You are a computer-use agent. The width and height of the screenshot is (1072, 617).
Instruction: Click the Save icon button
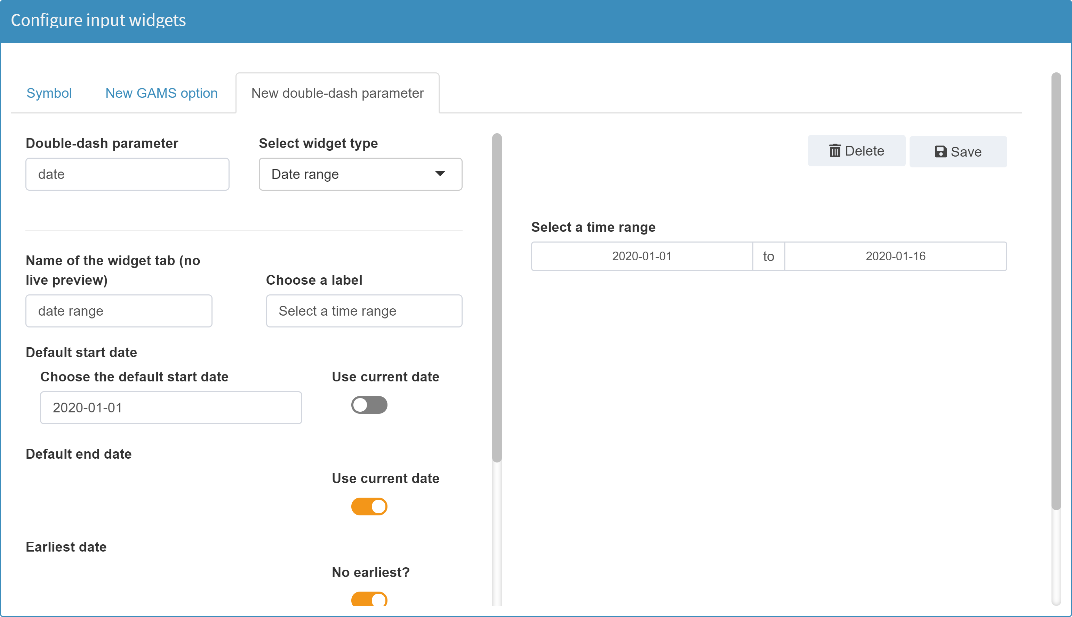(959, 152)
